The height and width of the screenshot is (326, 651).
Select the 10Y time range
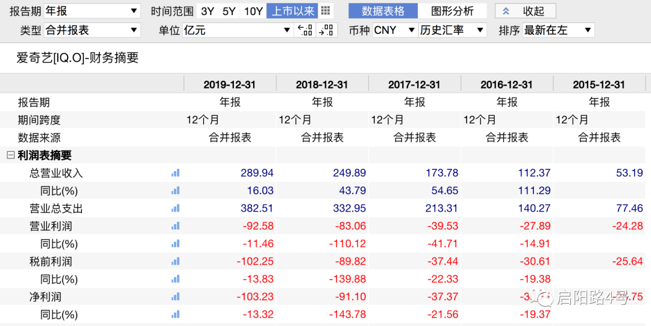pos(253,11)
